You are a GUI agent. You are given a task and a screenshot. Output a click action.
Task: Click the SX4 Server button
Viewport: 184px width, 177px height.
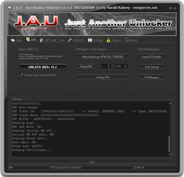(152, 67)
